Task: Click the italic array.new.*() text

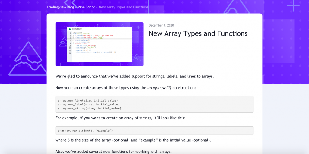Action: click(x=159, y=88)
